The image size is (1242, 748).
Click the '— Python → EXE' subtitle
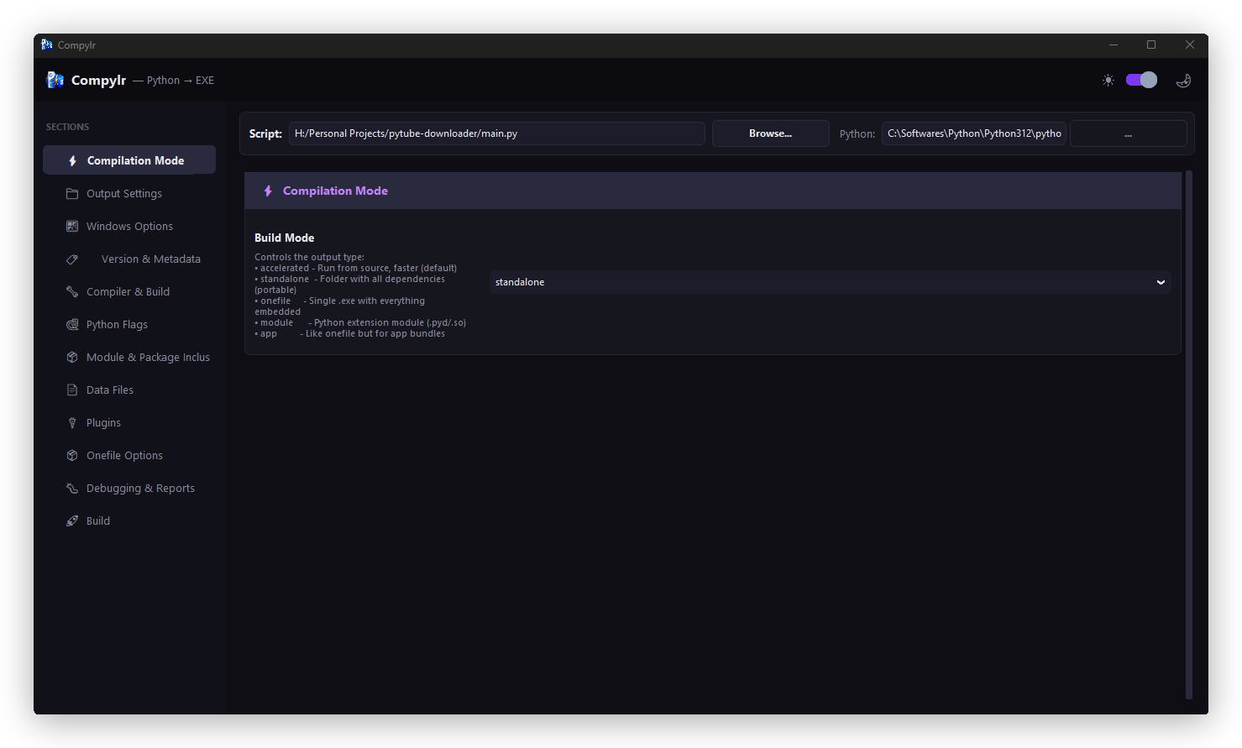click(x=173, y=81)
